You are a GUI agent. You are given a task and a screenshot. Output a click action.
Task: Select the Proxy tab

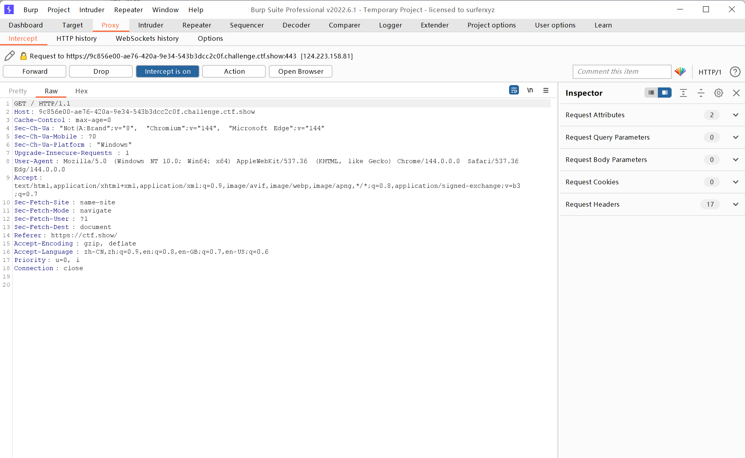pos(110,25)
